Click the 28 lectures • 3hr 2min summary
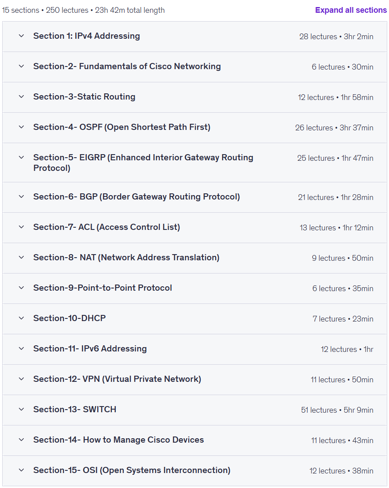The width and height of the screenshot is (389, 488). (336, 37)
